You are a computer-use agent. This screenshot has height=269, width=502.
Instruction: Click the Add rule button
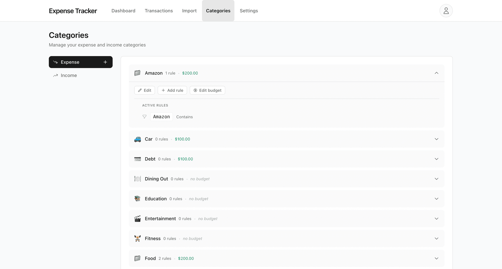coord(172,90)
